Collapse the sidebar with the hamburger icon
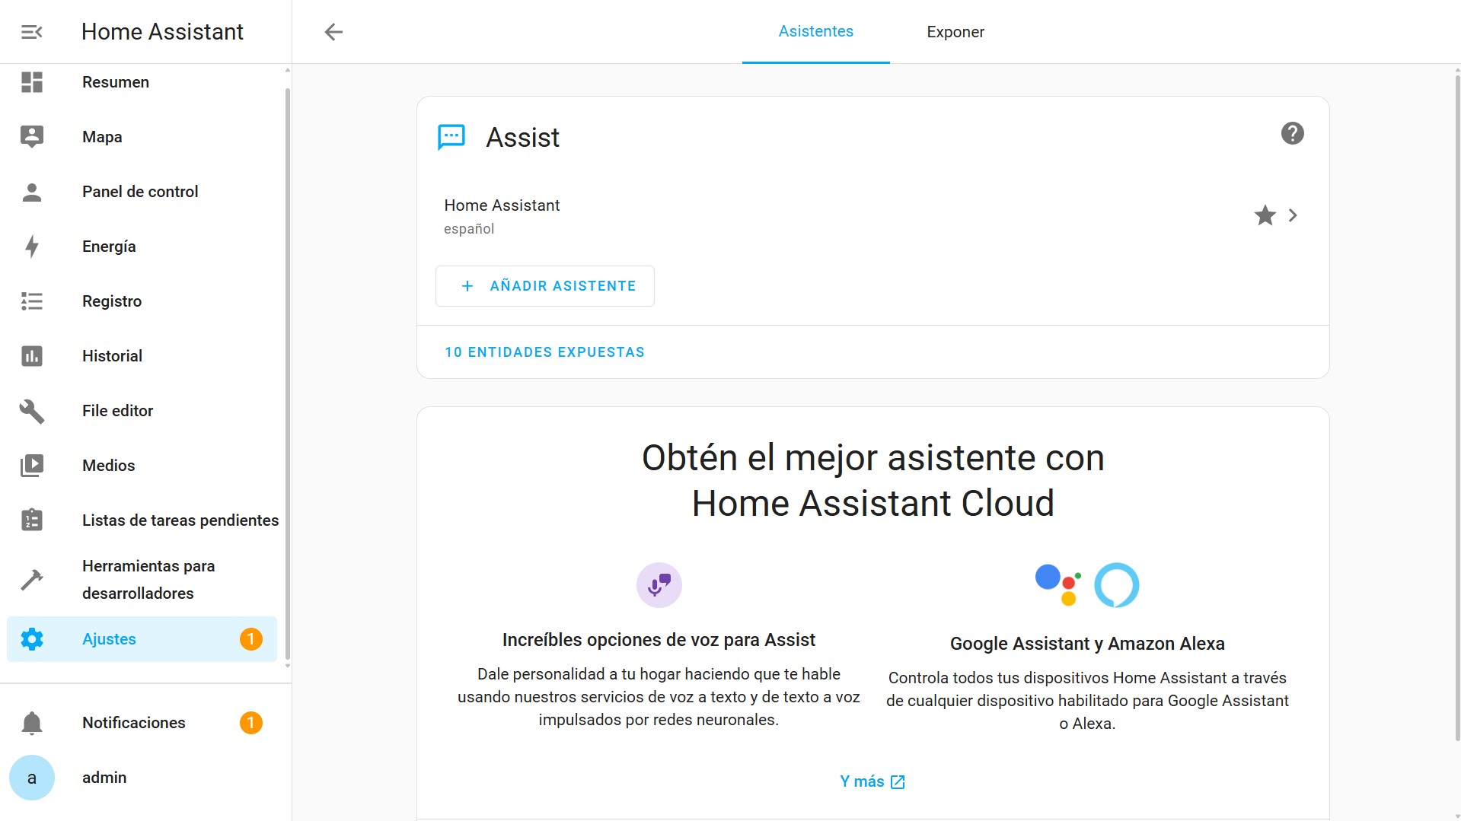The image size is (1461, 821). point(30,31)
